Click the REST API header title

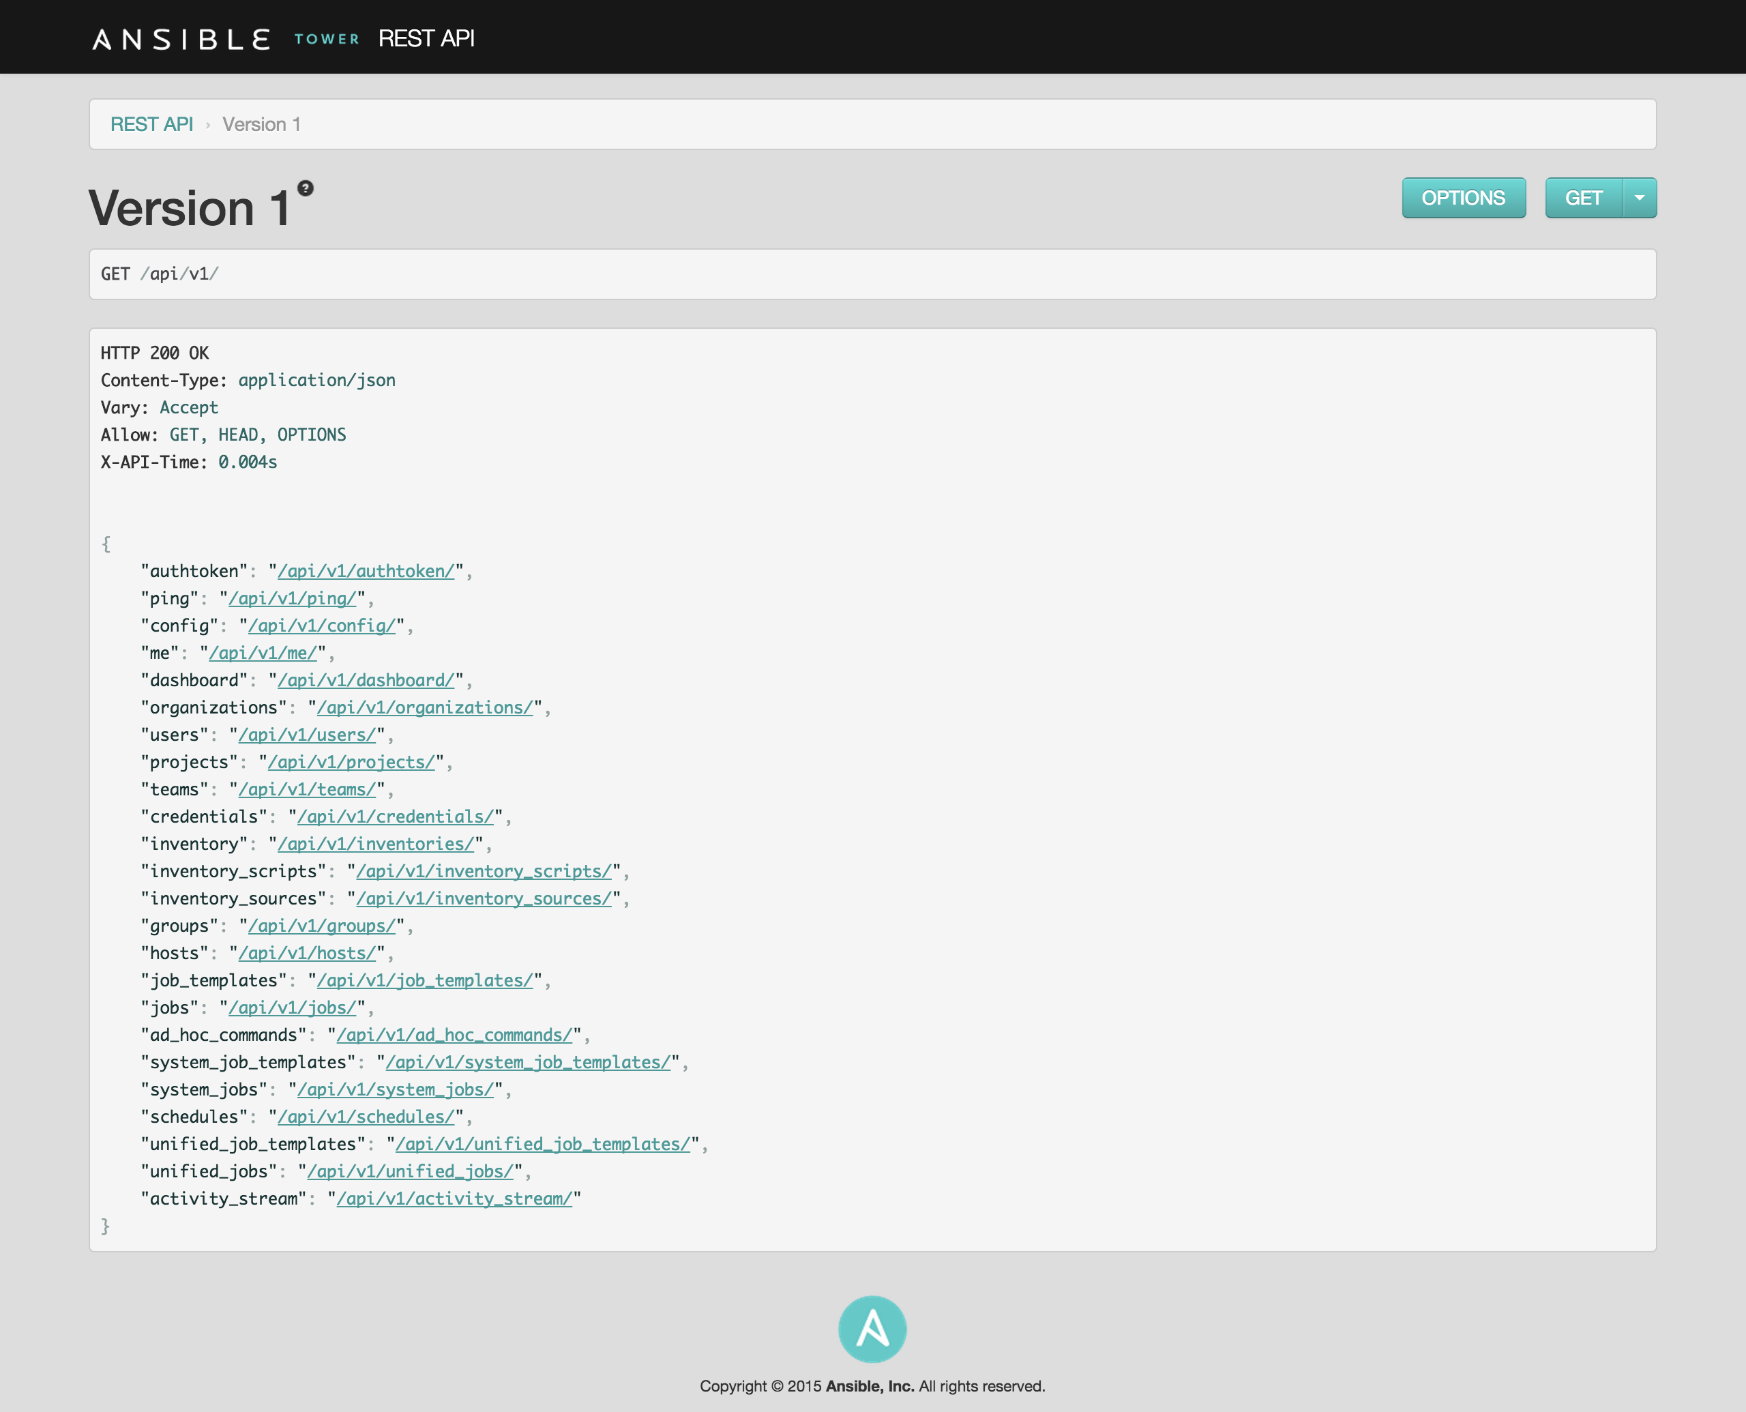tap(426, 38)
